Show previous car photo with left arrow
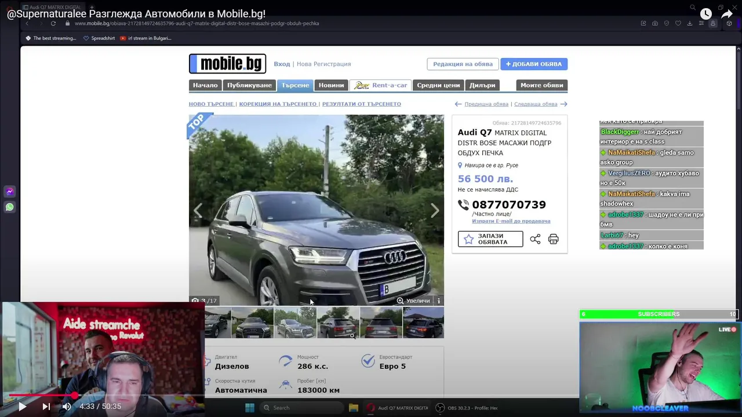The height and width of the screenshot is (417, 742). pyautogui.click(x=198, y=211)
